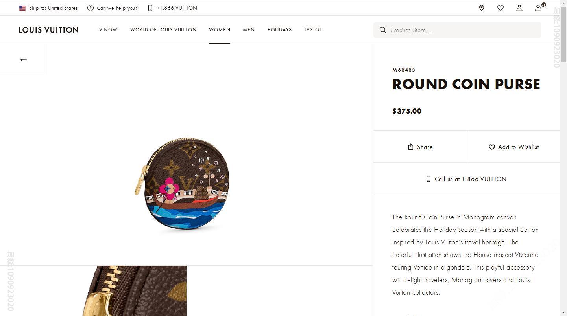Image resolution: width=567 pixels, height=316 pixels.
Task: Click the question mark help icon
Action: (90, 8)
